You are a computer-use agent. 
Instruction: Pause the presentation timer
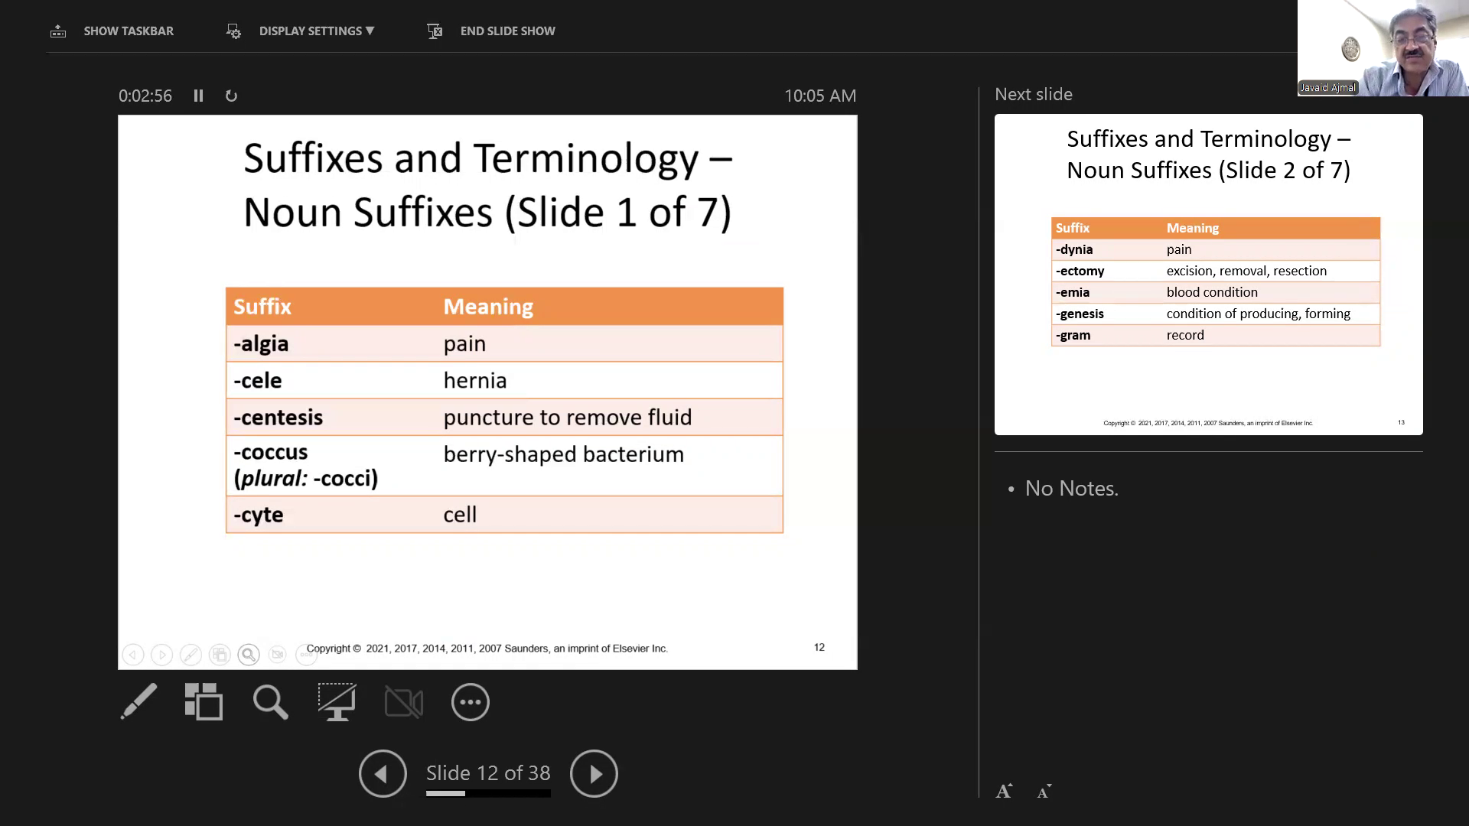coord(198,96)
